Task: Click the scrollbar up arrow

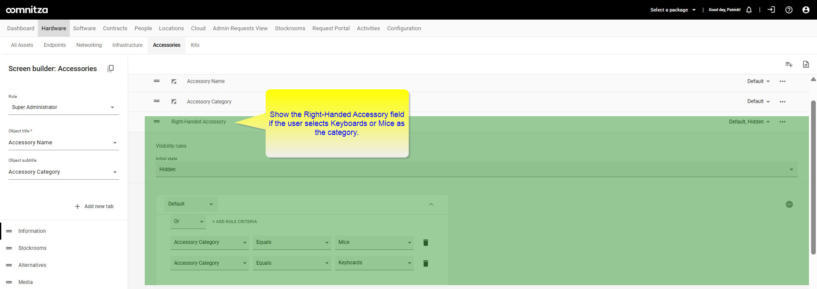Action: pyautogui.click(x=813, y=79)
